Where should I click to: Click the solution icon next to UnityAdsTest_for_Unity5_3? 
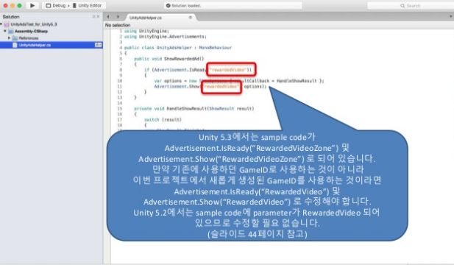pos(7,24)
